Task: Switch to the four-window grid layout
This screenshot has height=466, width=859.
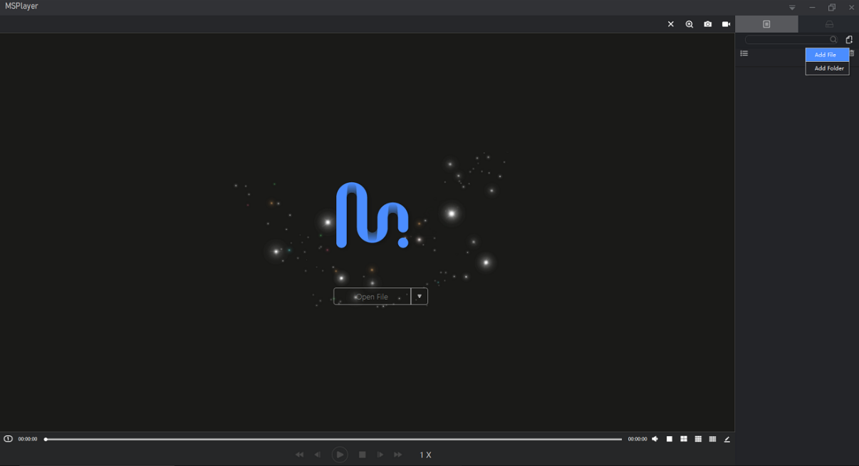Action: [x=684, y=439]
